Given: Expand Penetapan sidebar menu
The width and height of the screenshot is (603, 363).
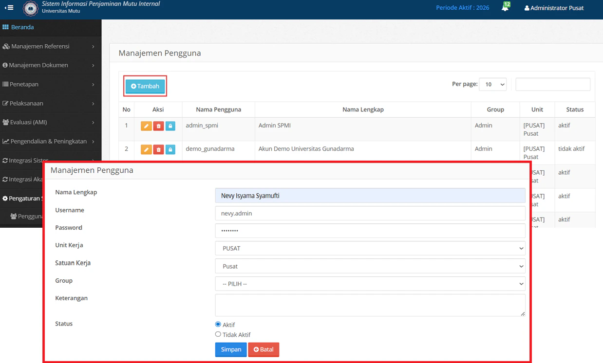Looking at the screenshot, I should pyautogui.click(x=51, y=84).
